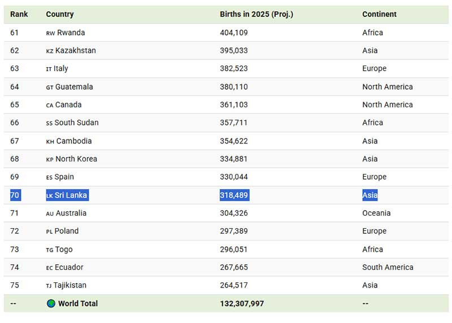Click the LK code beside Sri Lanka
Screen dimensions: 452x323
click(50, 195)
